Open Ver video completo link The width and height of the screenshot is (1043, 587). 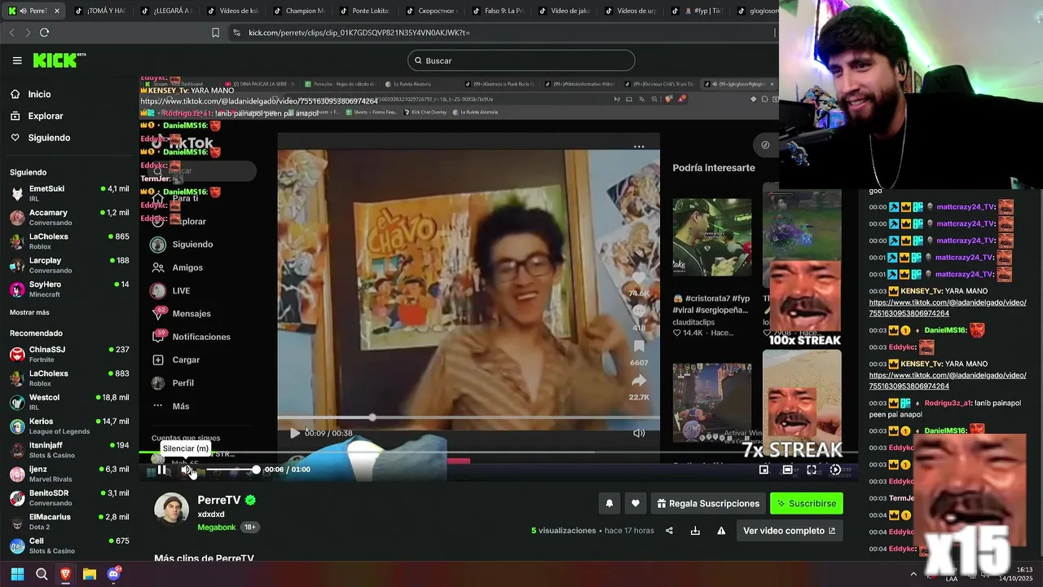point(790,531)
